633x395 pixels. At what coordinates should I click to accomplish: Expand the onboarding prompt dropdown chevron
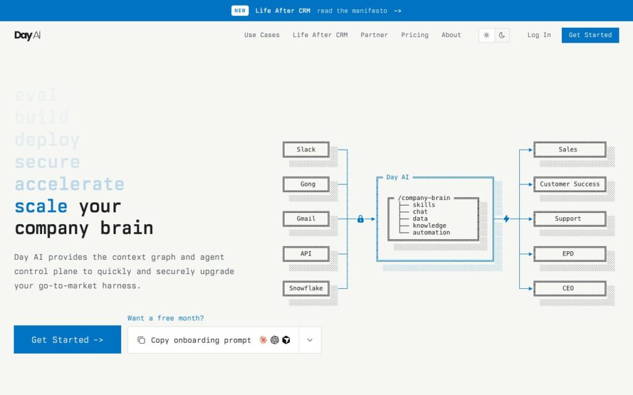click(310, 340)
